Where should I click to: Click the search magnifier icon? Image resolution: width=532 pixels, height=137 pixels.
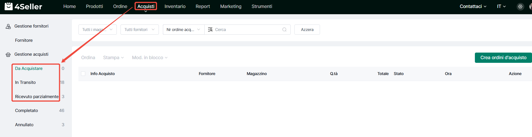pyautogui.click(x=284, y=30)
